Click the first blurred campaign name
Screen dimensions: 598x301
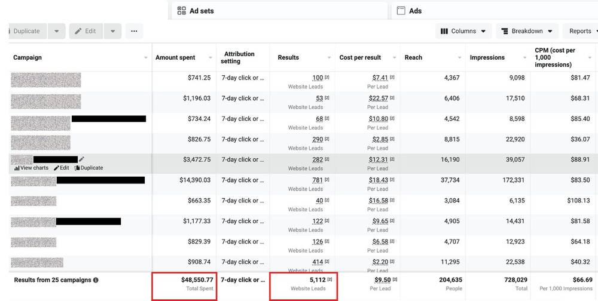click(x=46, y=80)
